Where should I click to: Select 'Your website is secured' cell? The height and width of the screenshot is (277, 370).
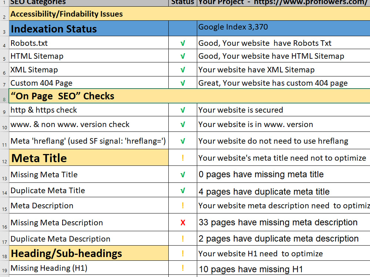click(283, 110)
